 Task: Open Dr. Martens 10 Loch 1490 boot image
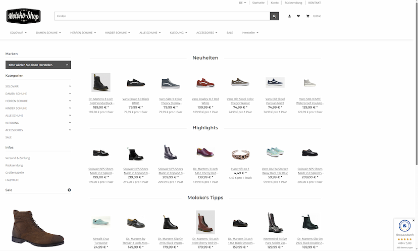[205, 222]
